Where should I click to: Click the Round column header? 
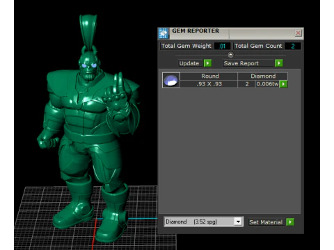coord(209,76)
